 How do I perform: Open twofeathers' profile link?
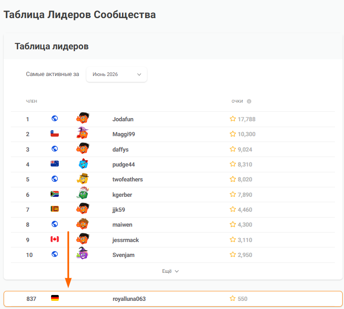pos(127,180)
